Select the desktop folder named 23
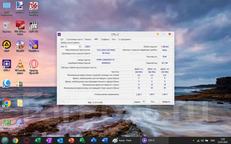 pyautogui.click(x=20, y=85)
